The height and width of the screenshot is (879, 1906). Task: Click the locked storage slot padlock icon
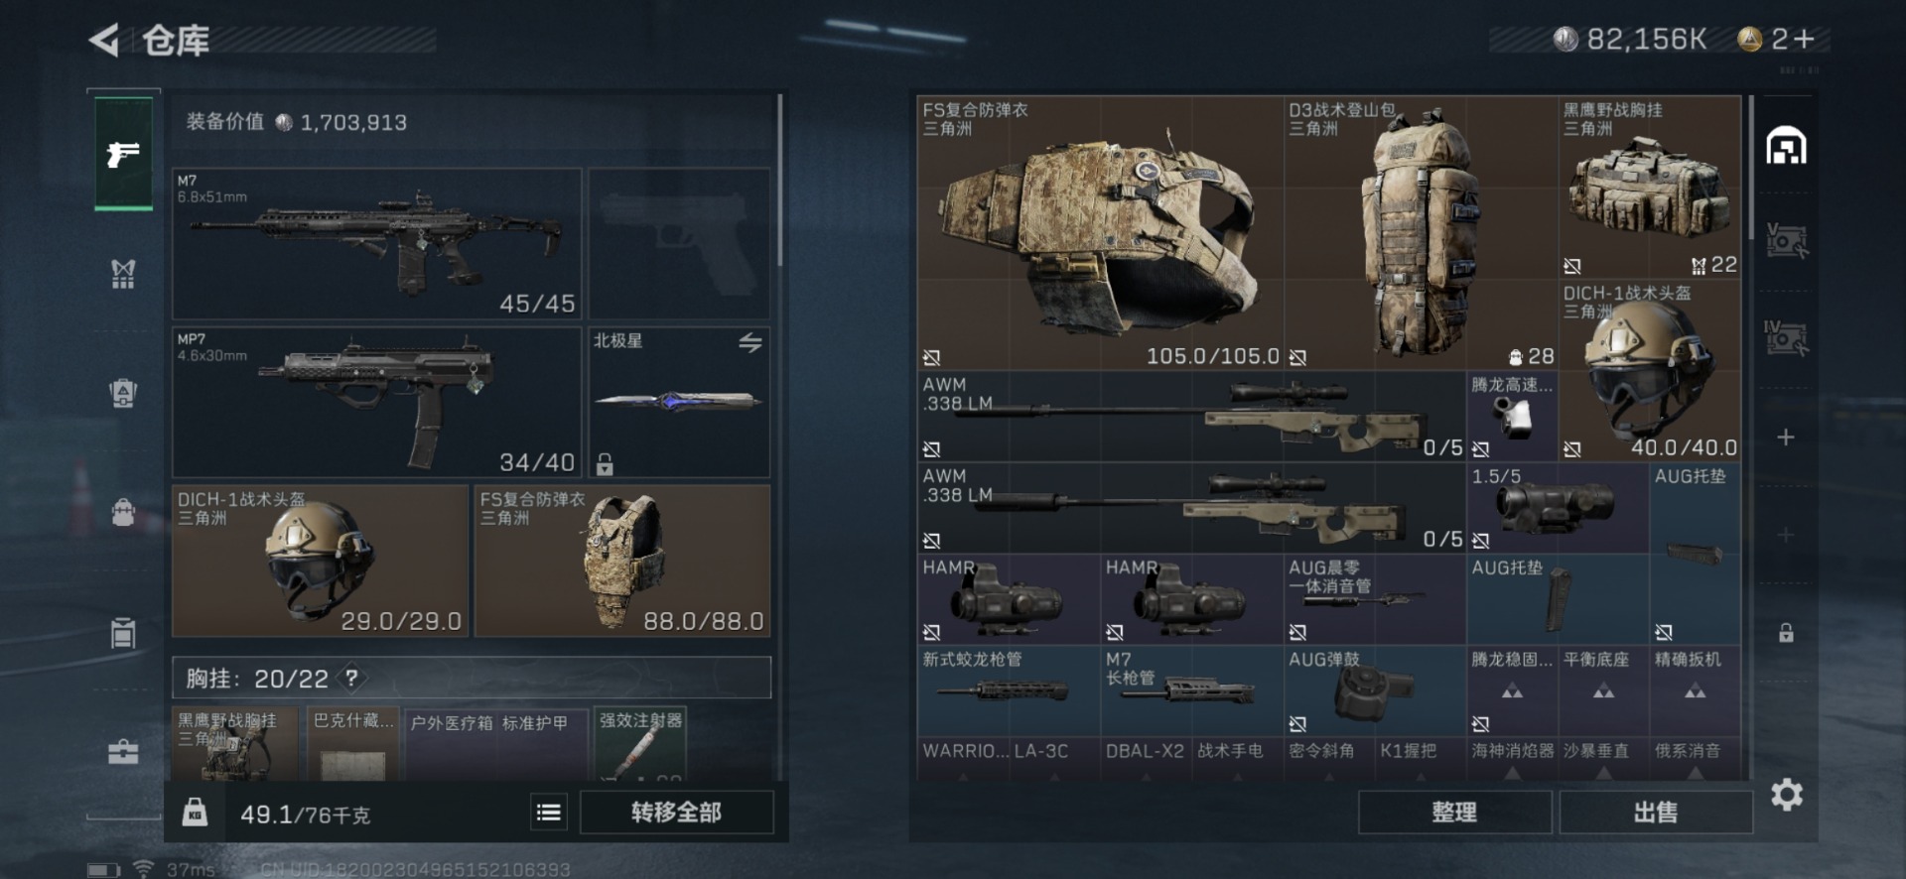tap(1786, 633)
